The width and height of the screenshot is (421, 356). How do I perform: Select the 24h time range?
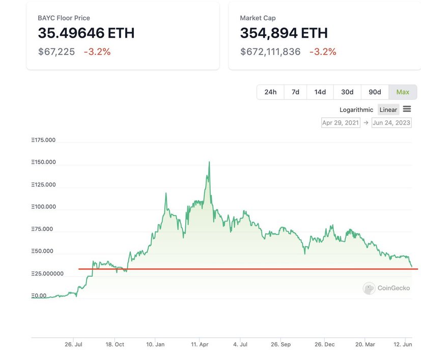point(270,92)
